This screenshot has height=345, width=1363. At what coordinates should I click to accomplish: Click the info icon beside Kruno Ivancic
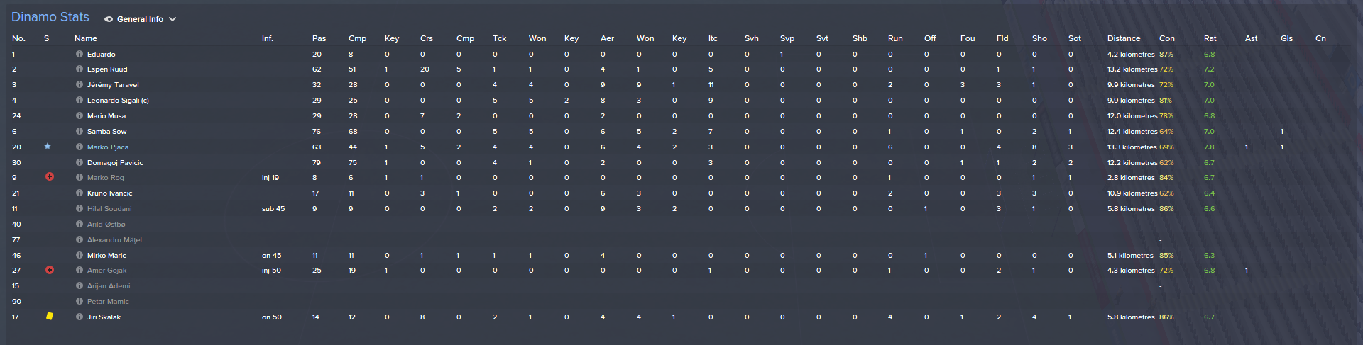(80, 193)
